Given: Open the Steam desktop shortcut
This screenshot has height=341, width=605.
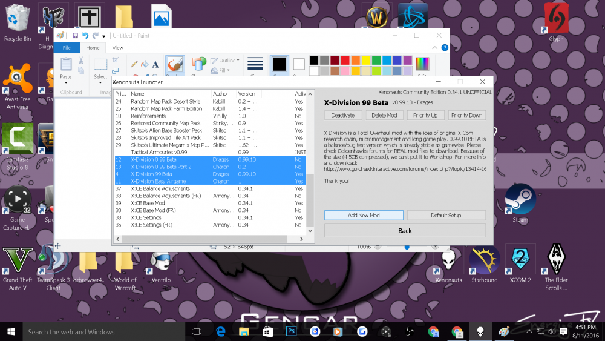Looking at the screenshot, I should click(520, 204).
